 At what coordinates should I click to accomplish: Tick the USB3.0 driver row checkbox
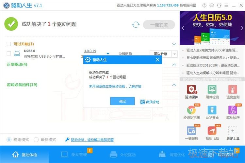pos(9,53)
